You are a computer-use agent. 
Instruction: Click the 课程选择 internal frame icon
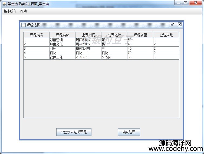23,25
